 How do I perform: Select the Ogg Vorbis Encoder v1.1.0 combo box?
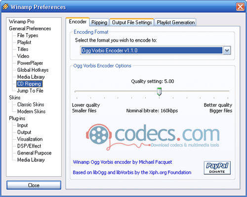[x=155, y=50]
